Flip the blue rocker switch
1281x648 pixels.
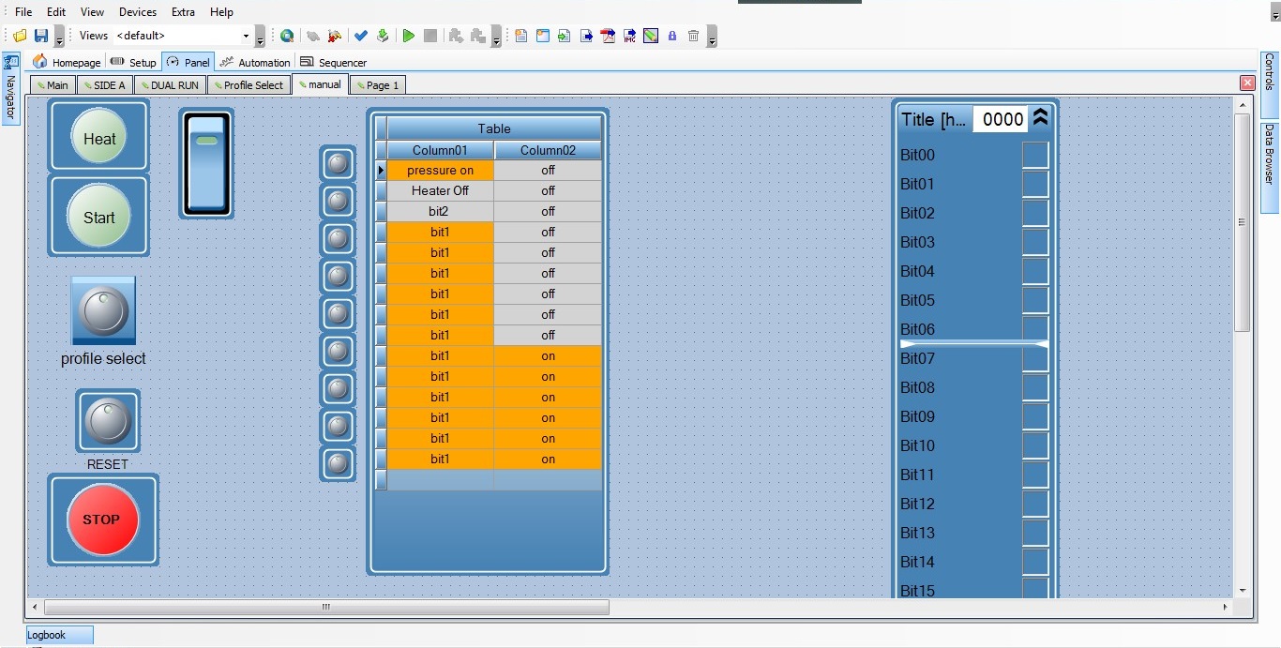[x=206, y=163]
